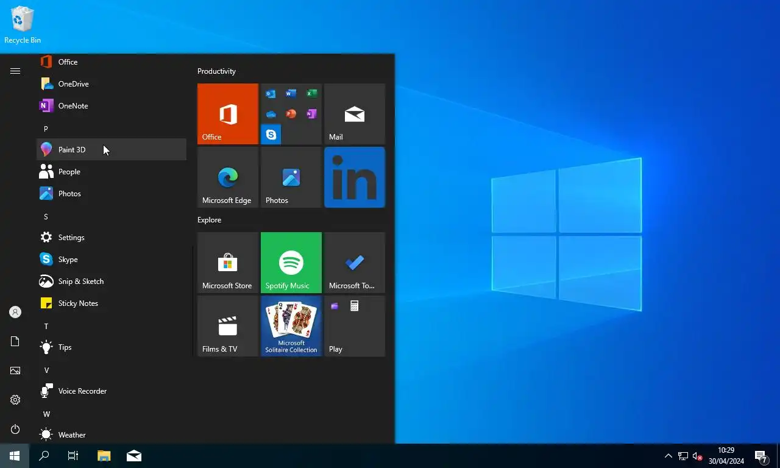The height and width of the screenshot is (468, 780).
Task: Open Documents from Start sidebar
Action: pos(15,341)
